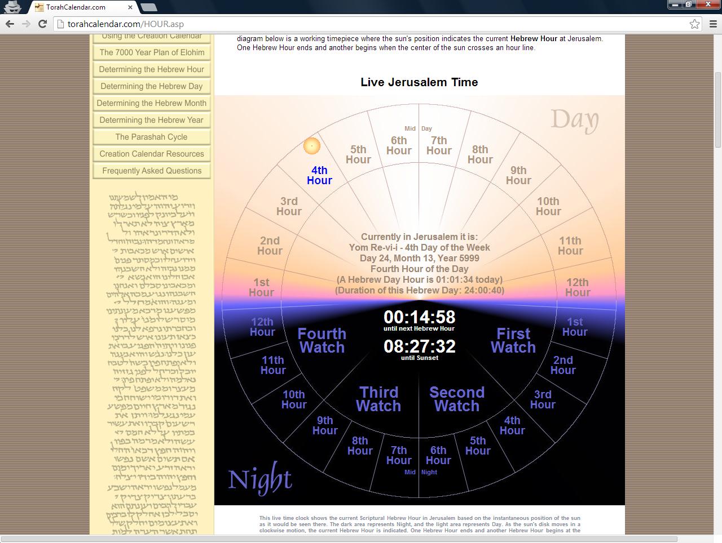Click the incognito spy icon

[12, 7]
